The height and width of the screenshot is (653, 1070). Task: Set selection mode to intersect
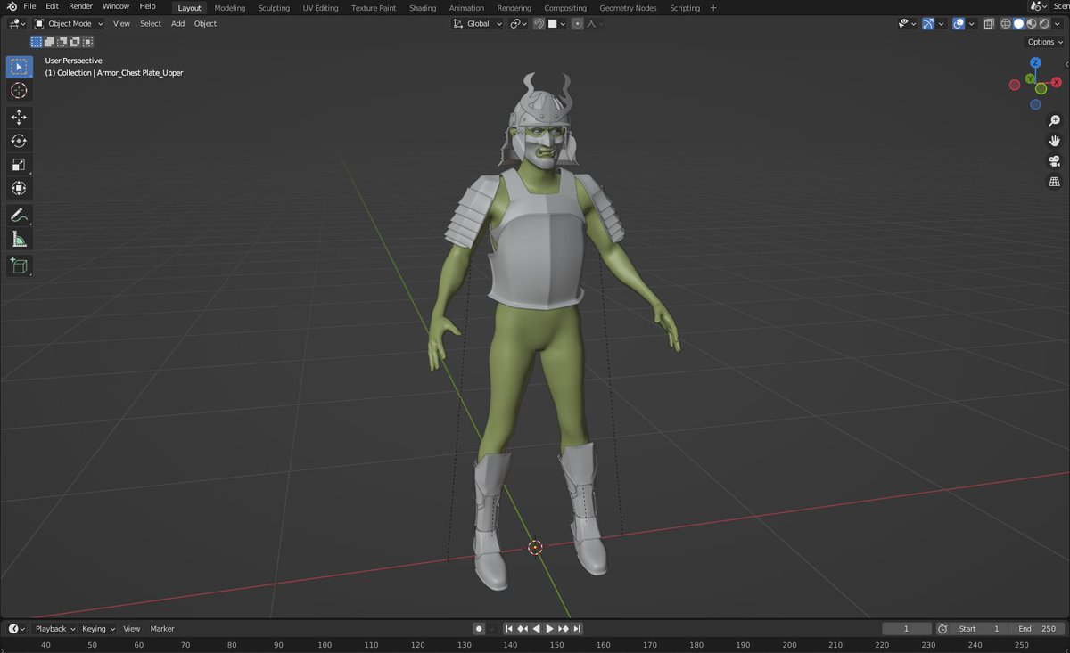click(x=87, y=42)
